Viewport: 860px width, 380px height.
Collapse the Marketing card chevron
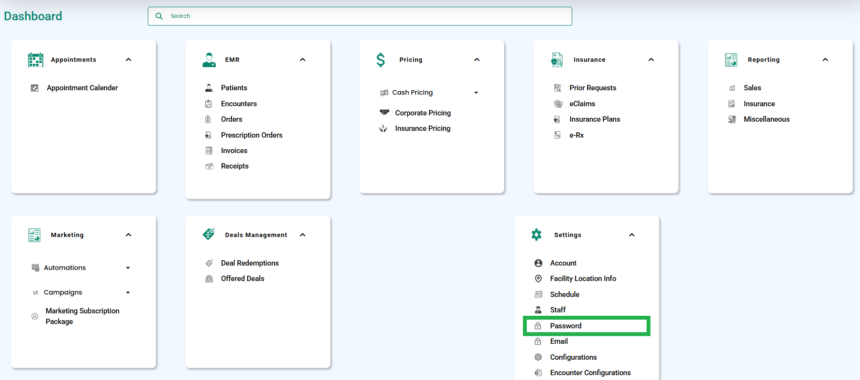point(128,235)
